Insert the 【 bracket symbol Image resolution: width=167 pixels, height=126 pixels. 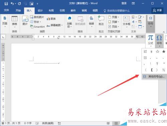152,70
